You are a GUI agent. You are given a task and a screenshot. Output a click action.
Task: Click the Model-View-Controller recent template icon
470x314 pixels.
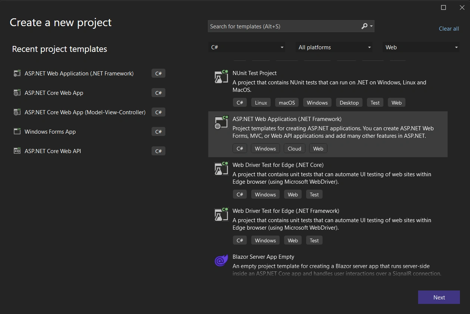[17, 112]
